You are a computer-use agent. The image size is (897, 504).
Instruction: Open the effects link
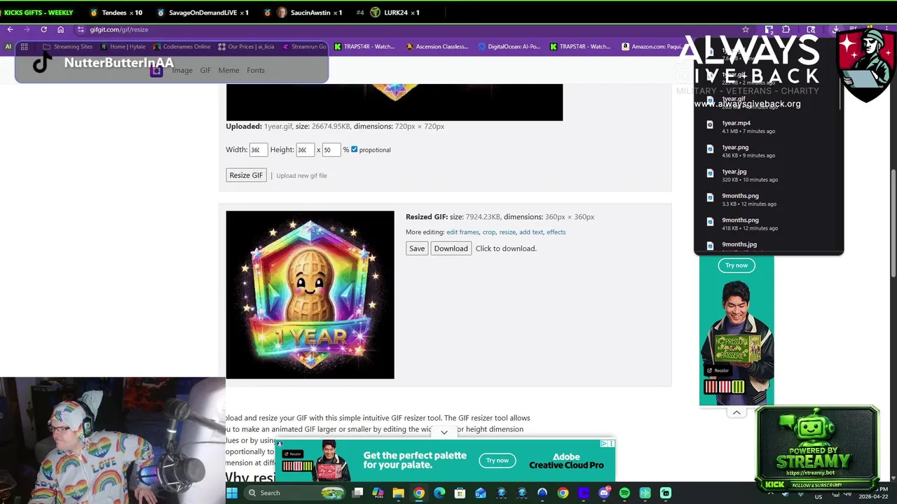[x=556, y=232]
